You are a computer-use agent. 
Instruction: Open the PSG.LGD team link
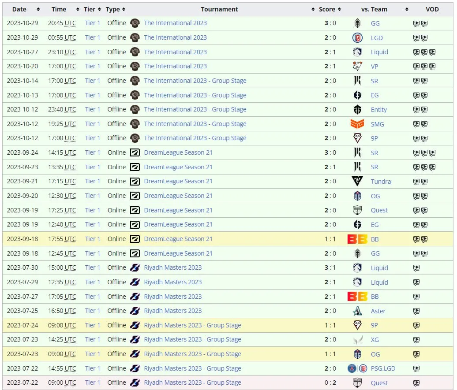click(x=383, y=368)
